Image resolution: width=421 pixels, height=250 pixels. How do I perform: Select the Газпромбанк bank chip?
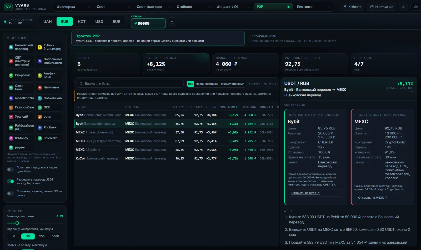21,107
